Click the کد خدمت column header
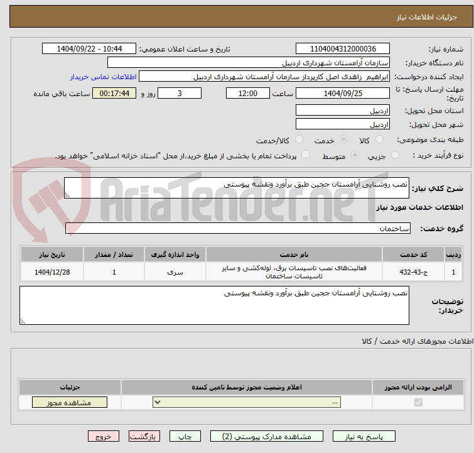474x453 pixels. click(413, 254)
